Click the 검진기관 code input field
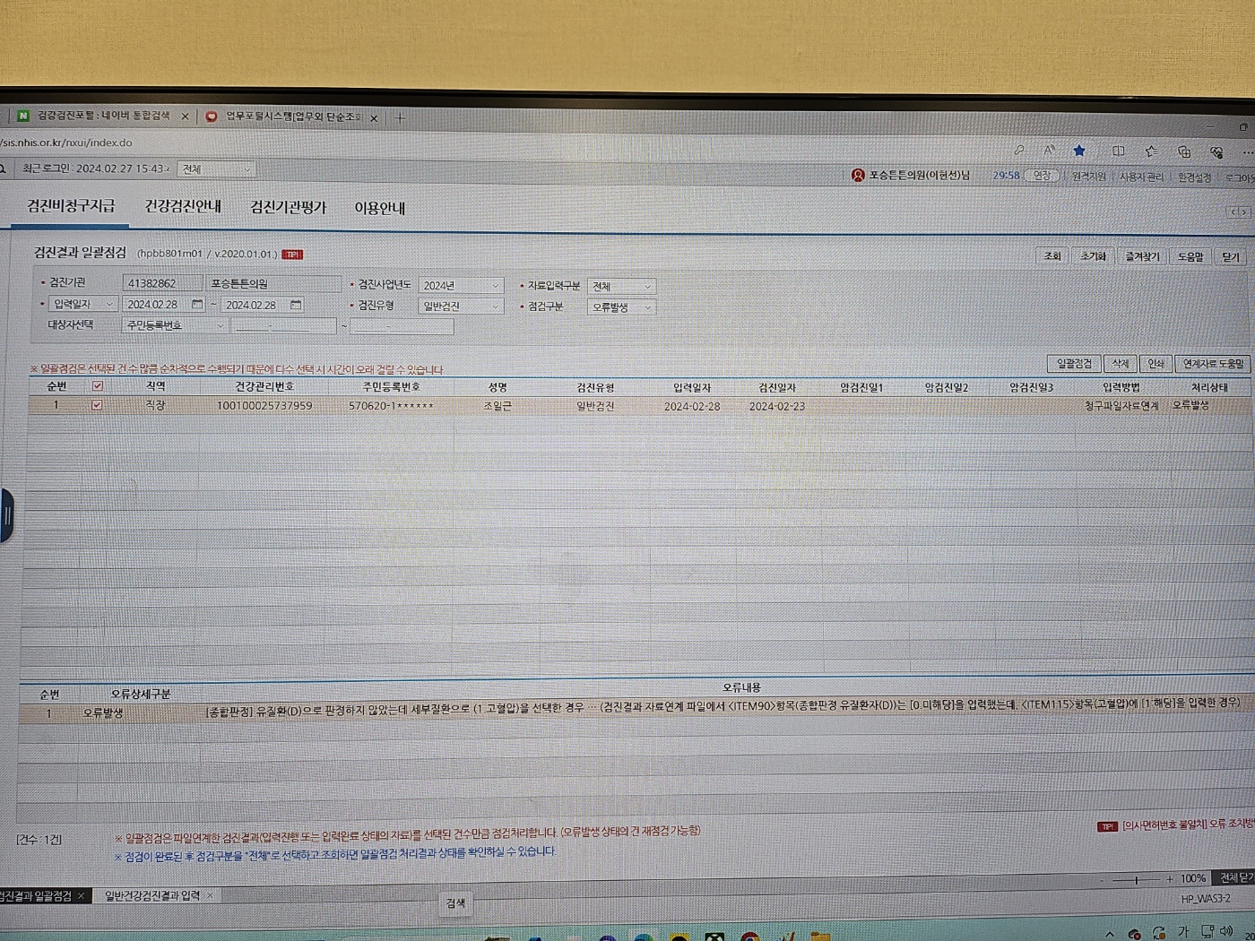Image resolution: width=1255 pixels, height=941 pixels. (161, 283)
